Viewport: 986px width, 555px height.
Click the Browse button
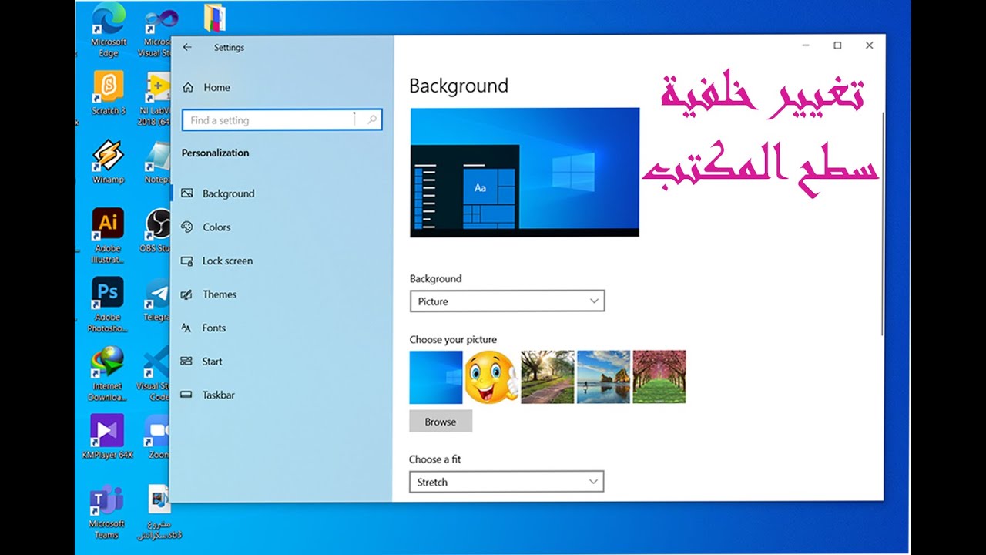pos(441,422)
